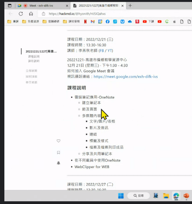Open the first blank page bookmark

point(182,22)
